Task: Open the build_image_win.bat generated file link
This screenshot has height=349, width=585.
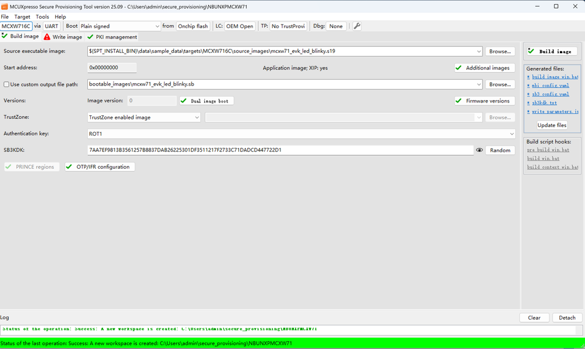Action: tap(555, 77)
